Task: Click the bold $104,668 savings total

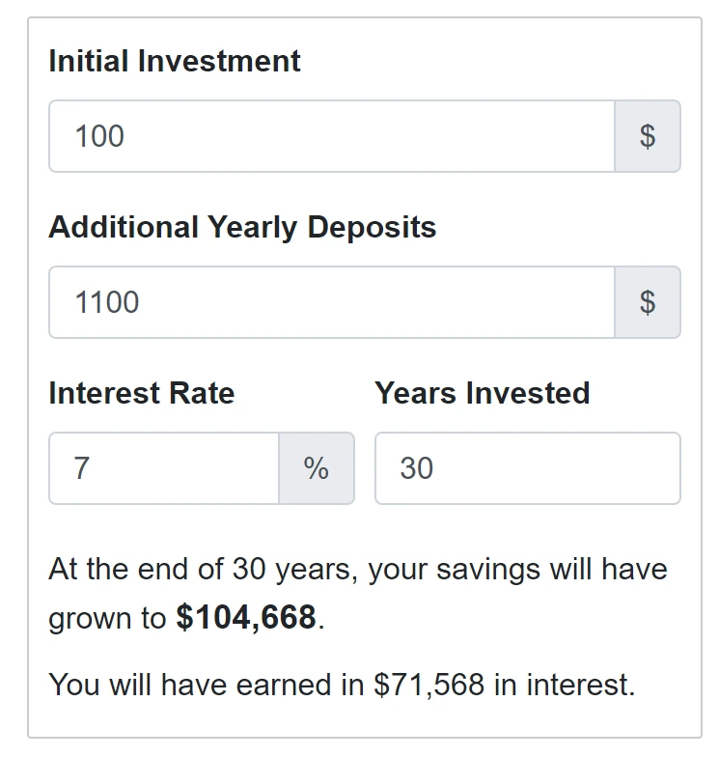Action: click(246, 618)
